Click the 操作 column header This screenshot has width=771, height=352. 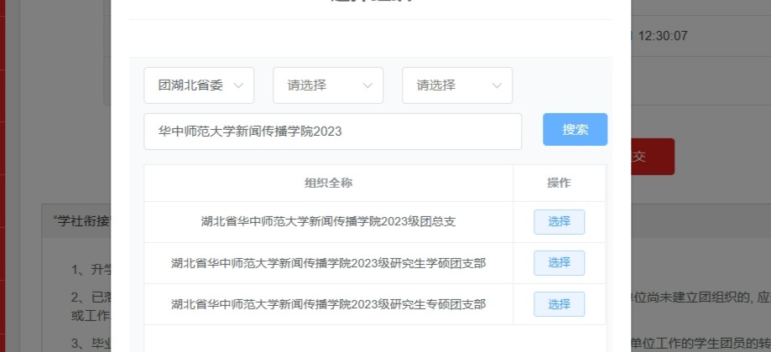[559, 183]
